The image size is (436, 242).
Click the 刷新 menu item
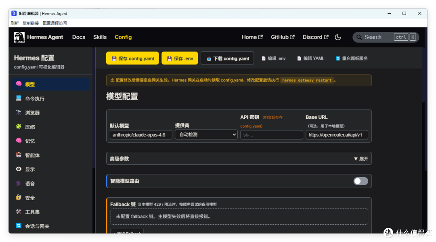point(15,23)
